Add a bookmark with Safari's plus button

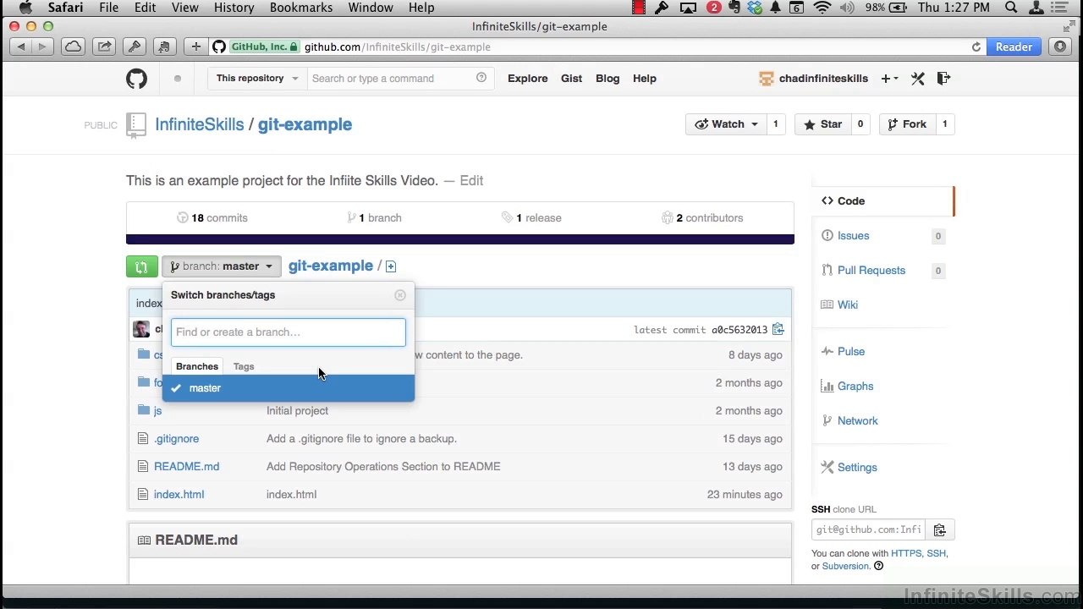(x=196, y=47)
